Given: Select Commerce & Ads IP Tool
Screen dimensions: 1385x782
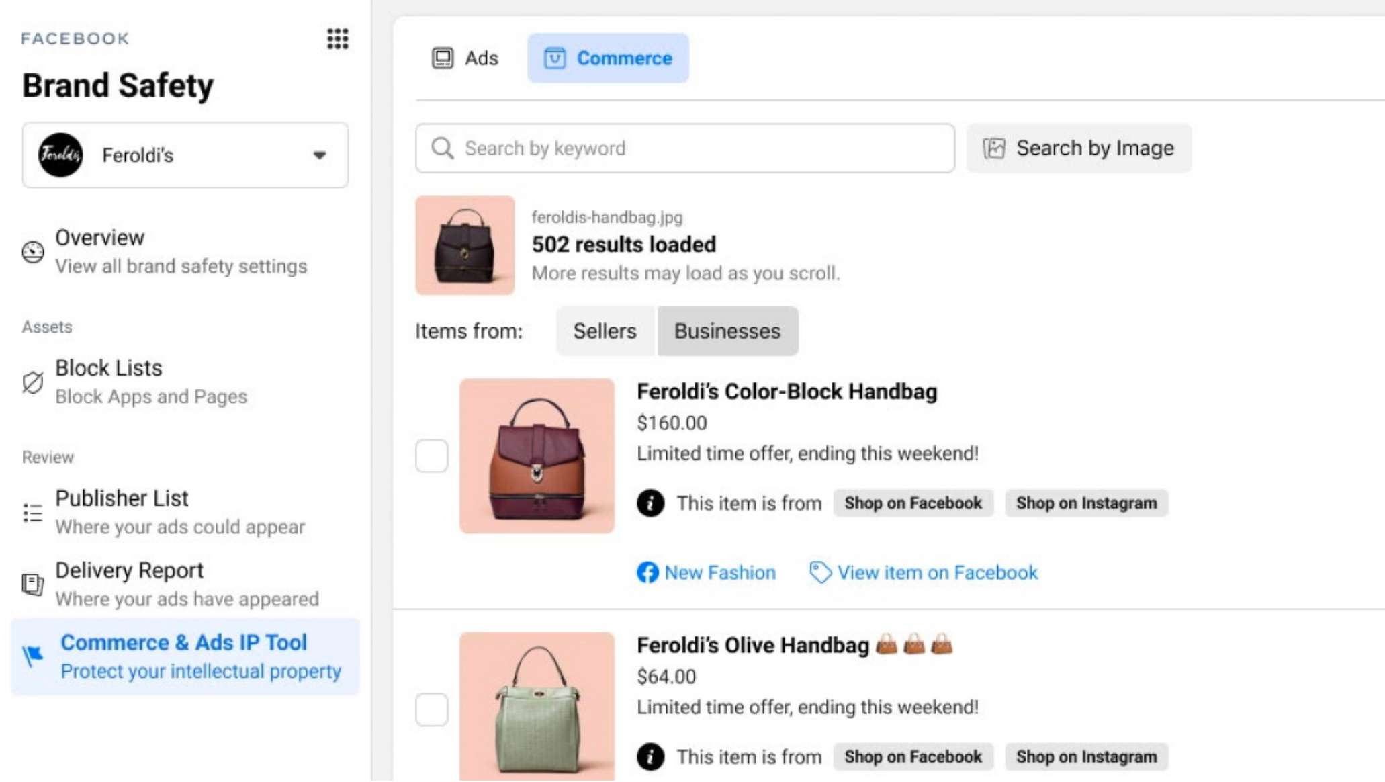Looking at the screenshot, I should click(x=185, y=656).
